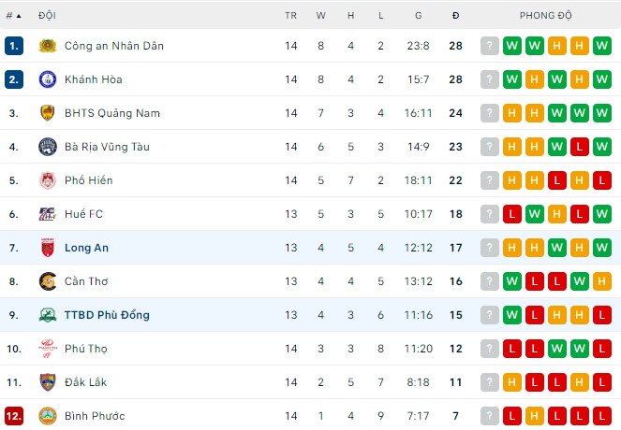Click the Bà Rịa Vũng Tàu club logo

[47, 147]
